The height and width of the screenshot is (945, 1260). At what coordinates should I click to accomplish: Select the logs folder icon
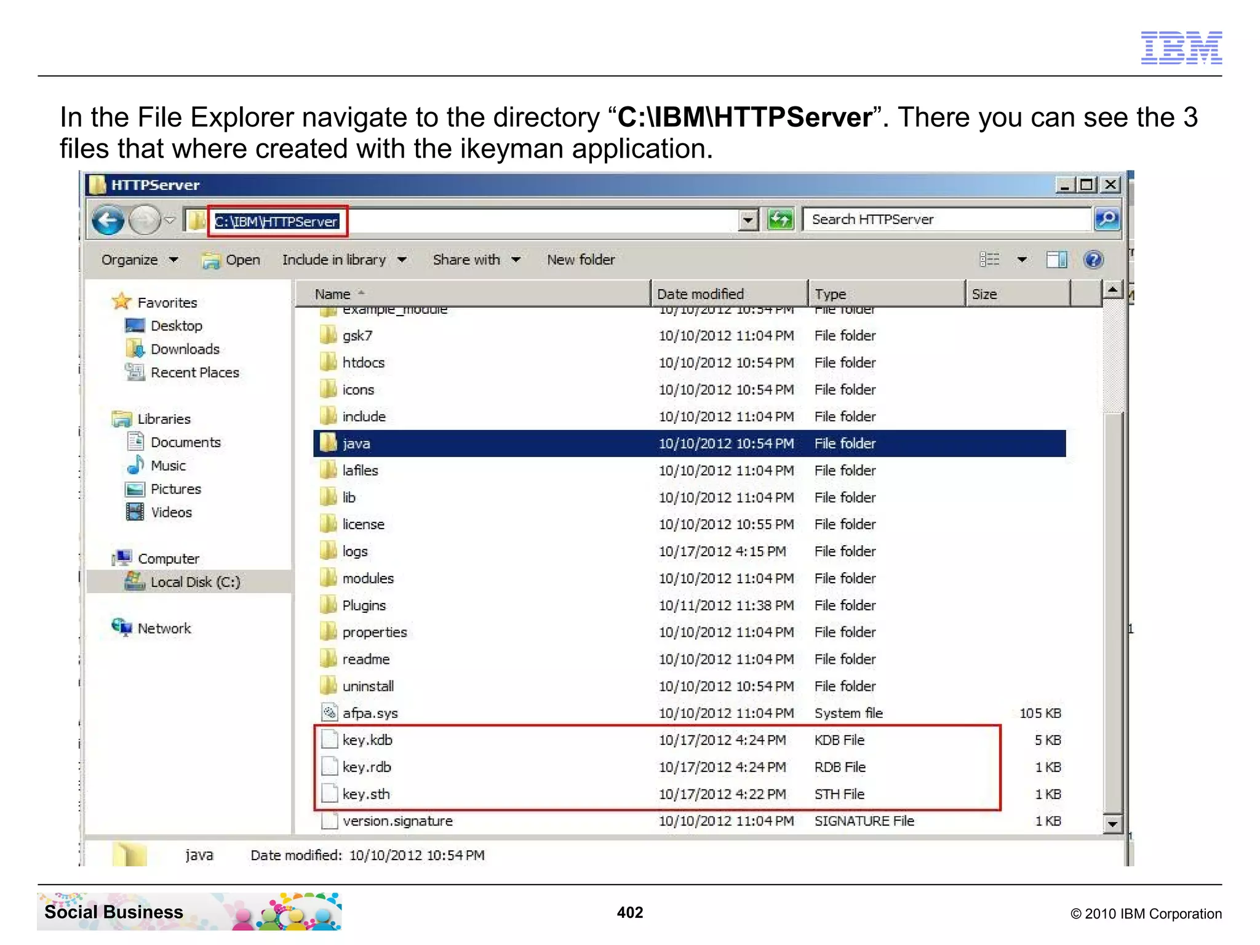[329, 551]
